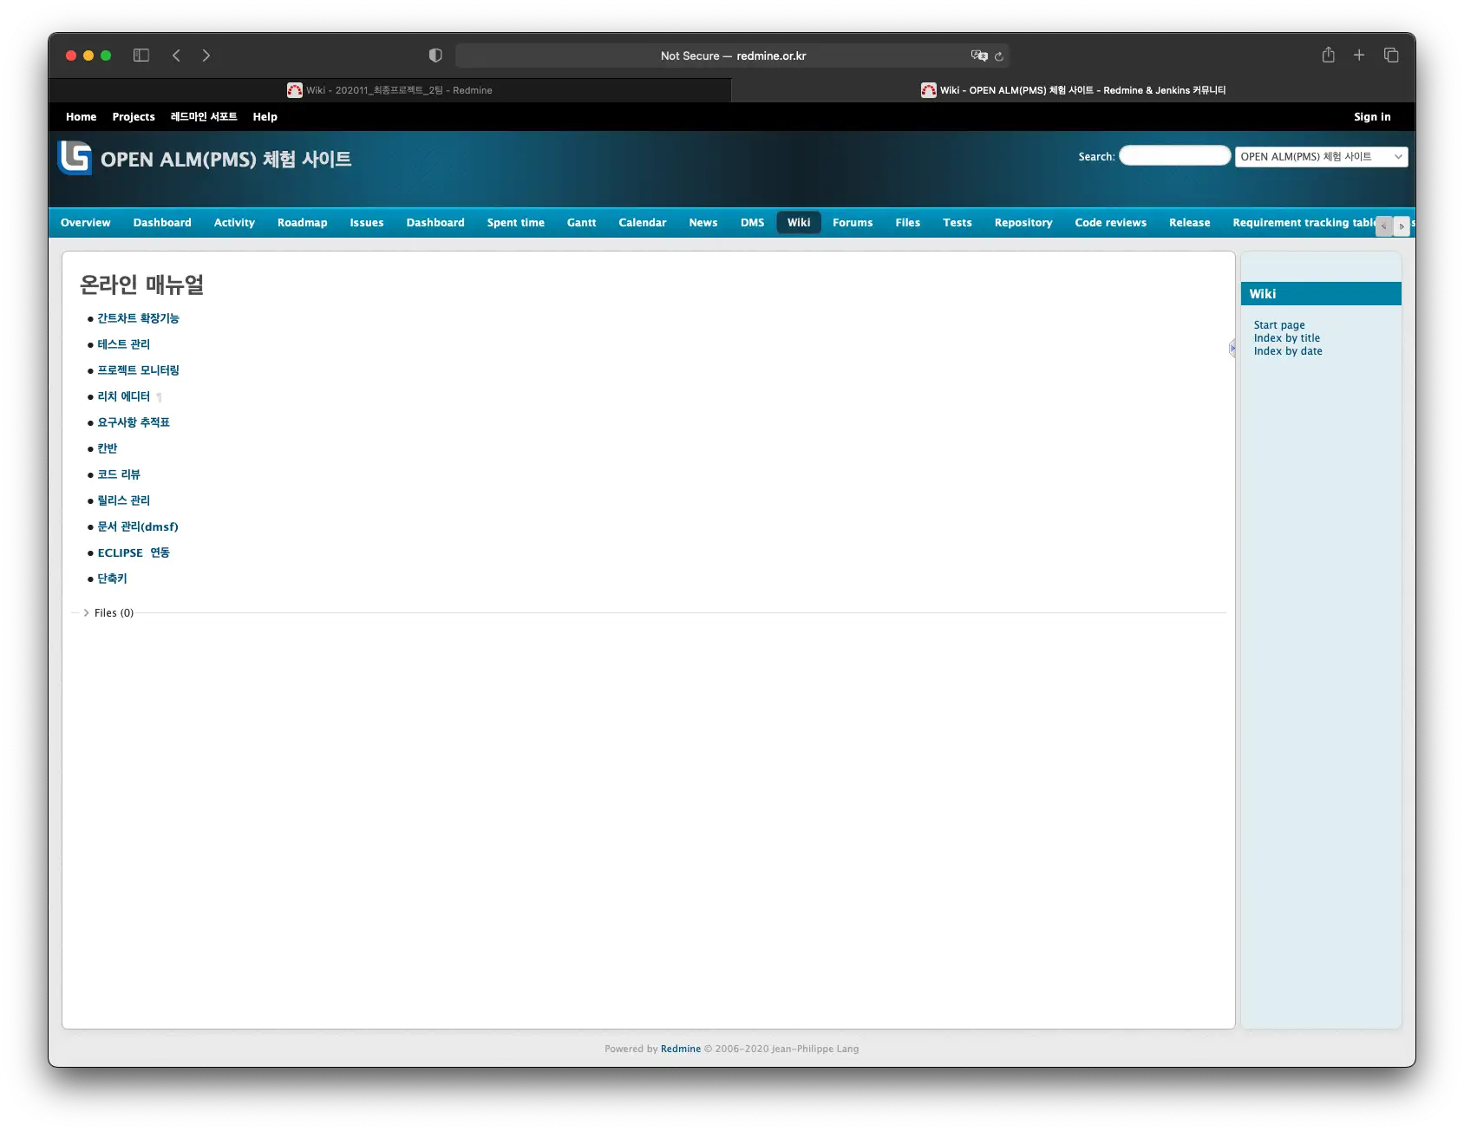Open the Share icon
This screenshot has height=1131, width=1464.
click(x=1328, y=55)
